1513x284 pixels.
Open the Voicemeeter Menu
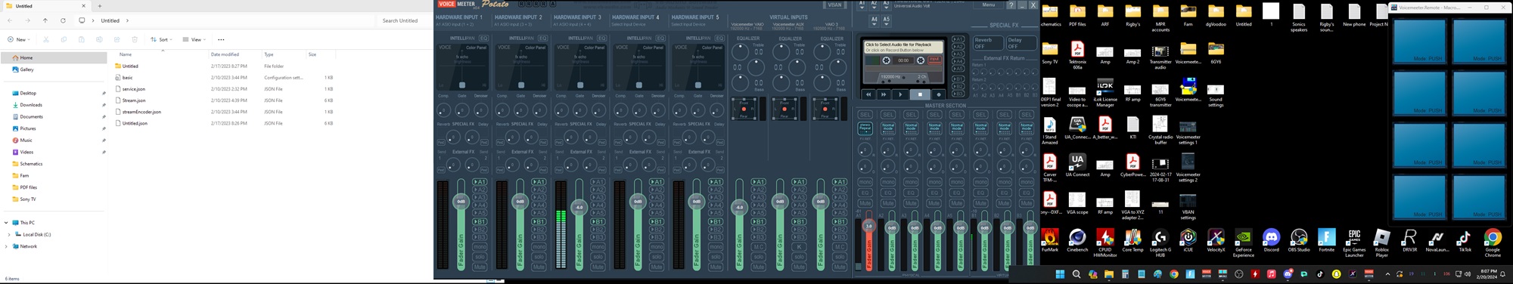tap(989, 5)
